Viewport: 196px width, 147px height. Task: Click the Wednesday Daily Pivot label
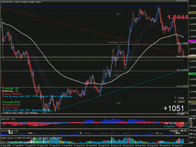[x=118, y=42]
